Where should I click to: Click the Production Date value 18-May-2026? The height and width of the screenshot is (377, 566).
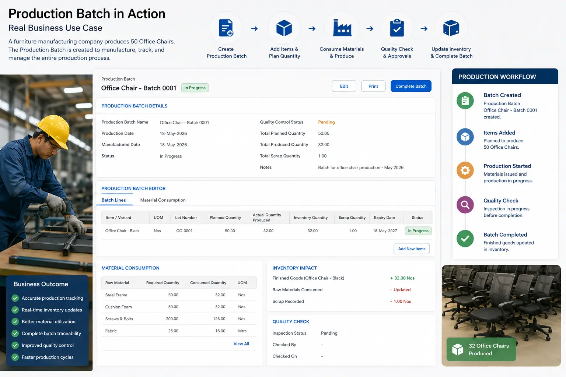pos(173,134)
